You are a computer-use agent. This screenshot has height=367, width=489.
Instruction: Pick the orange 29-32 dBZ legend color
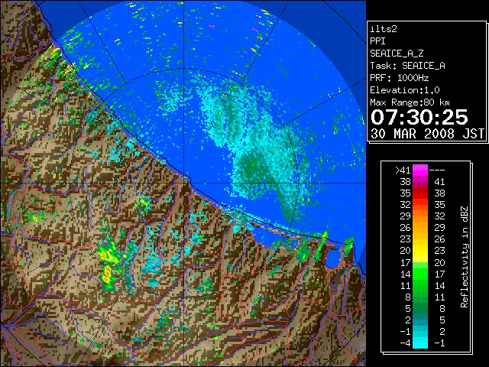(420, 216)
